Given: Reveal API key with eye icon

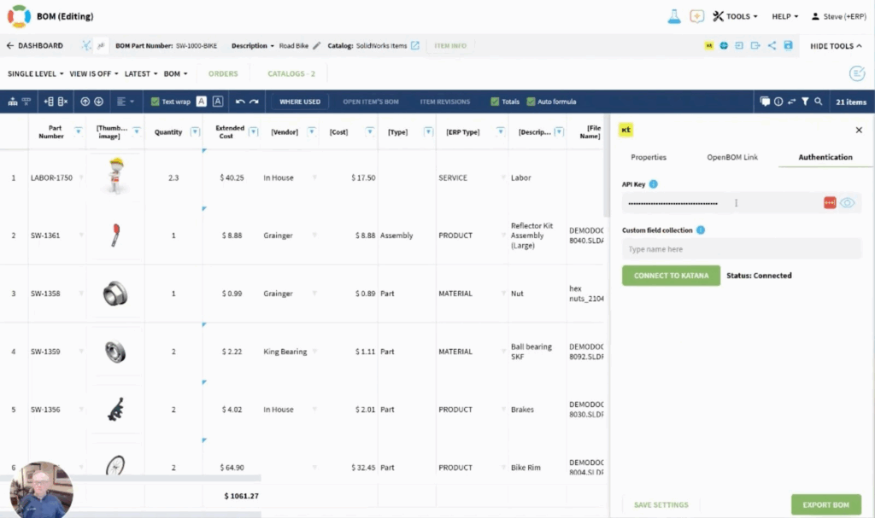Looking at the screenshot, I should [847, 203].
